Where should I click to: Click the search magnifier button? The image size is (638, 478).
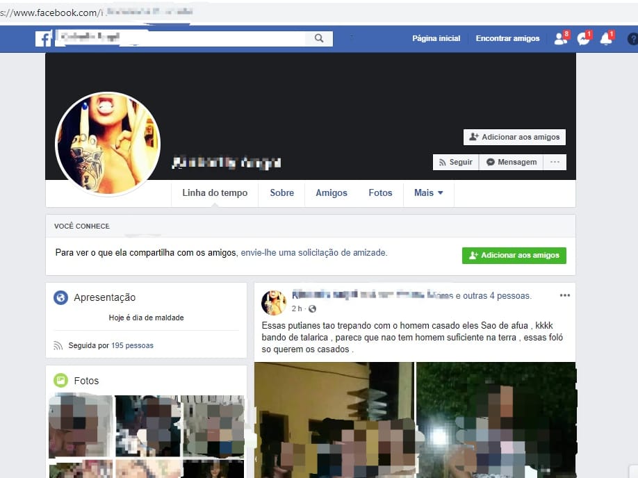click(x=319, y=39)
